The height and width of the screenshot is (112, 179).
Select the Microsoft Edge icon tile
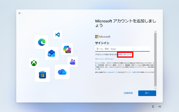click(41, 42)
